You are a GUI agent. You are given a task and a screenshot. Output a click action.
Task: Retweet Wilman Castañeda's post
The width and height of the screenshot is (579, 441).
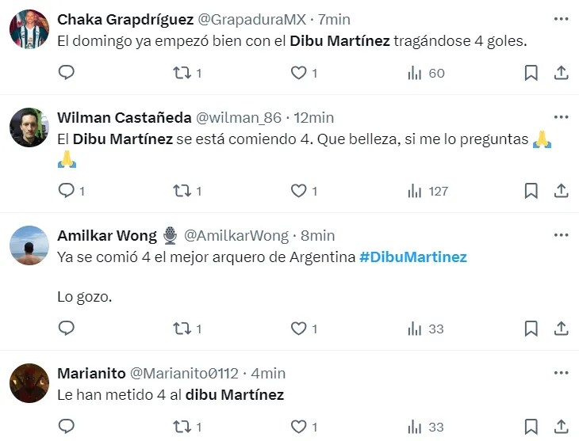tap(182, 191)
